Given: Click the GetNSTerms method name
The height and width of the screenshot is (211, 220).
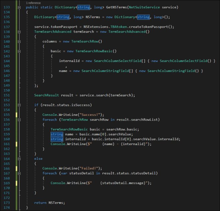Looking at the screenshot, I should pos(117,7).
